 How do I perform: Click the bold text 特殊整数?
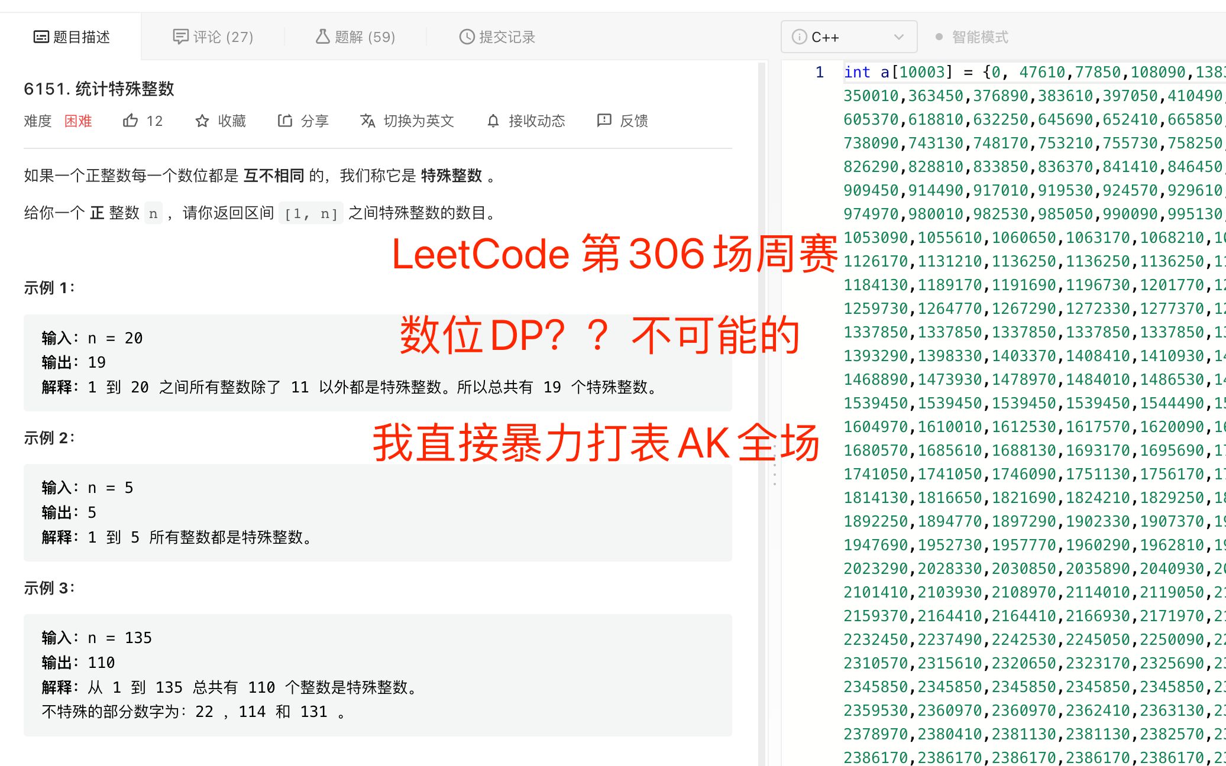point(451,176)
